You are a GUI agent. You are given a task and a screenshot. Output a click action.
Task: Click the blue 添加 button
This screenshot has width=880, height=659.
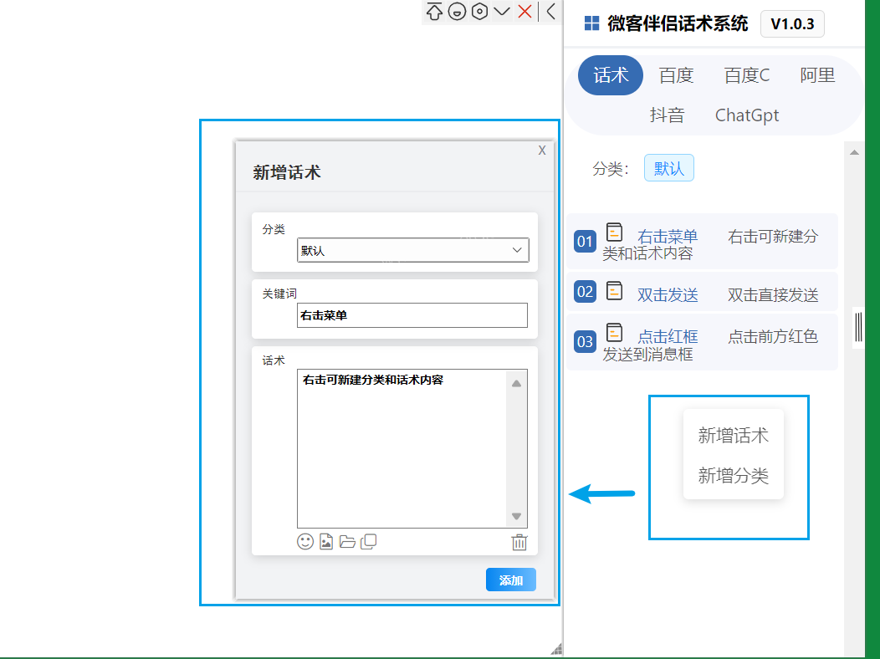(x=511, y=580)
